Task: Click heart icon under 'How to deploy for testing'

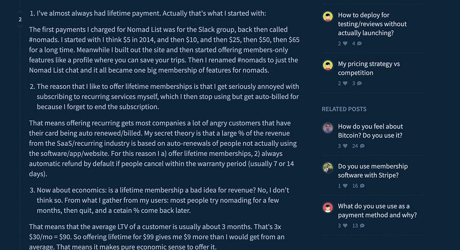Action: [345, 43]
